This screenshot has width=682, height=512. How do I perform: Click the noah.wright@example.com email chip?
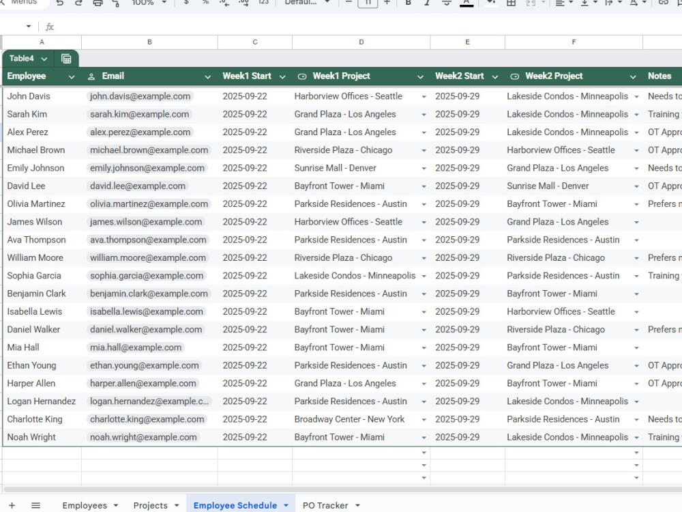143,437
